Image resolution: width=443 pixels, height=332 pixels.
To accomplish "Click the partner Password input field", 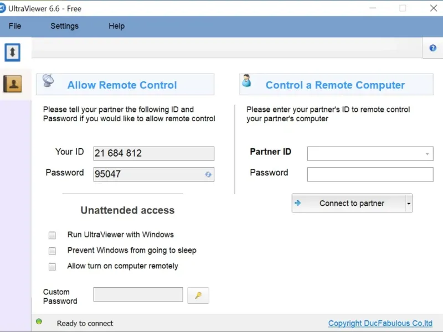I will click(x=370, y=175).
